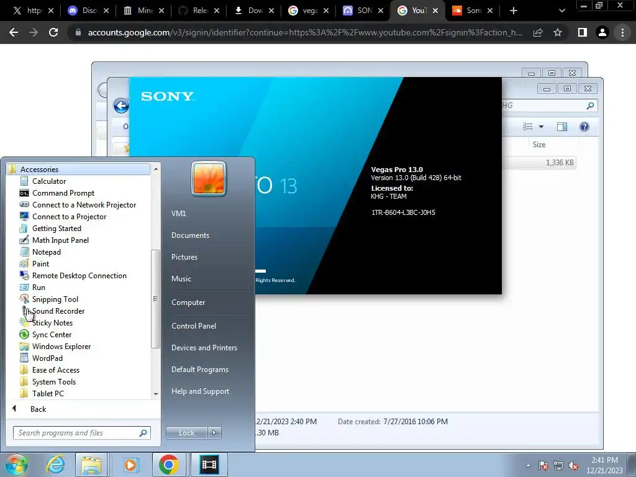Image resolution: width=636 pixels, height=477 pixels.
Task: Open Default Programs
Action: coord(199,370)
